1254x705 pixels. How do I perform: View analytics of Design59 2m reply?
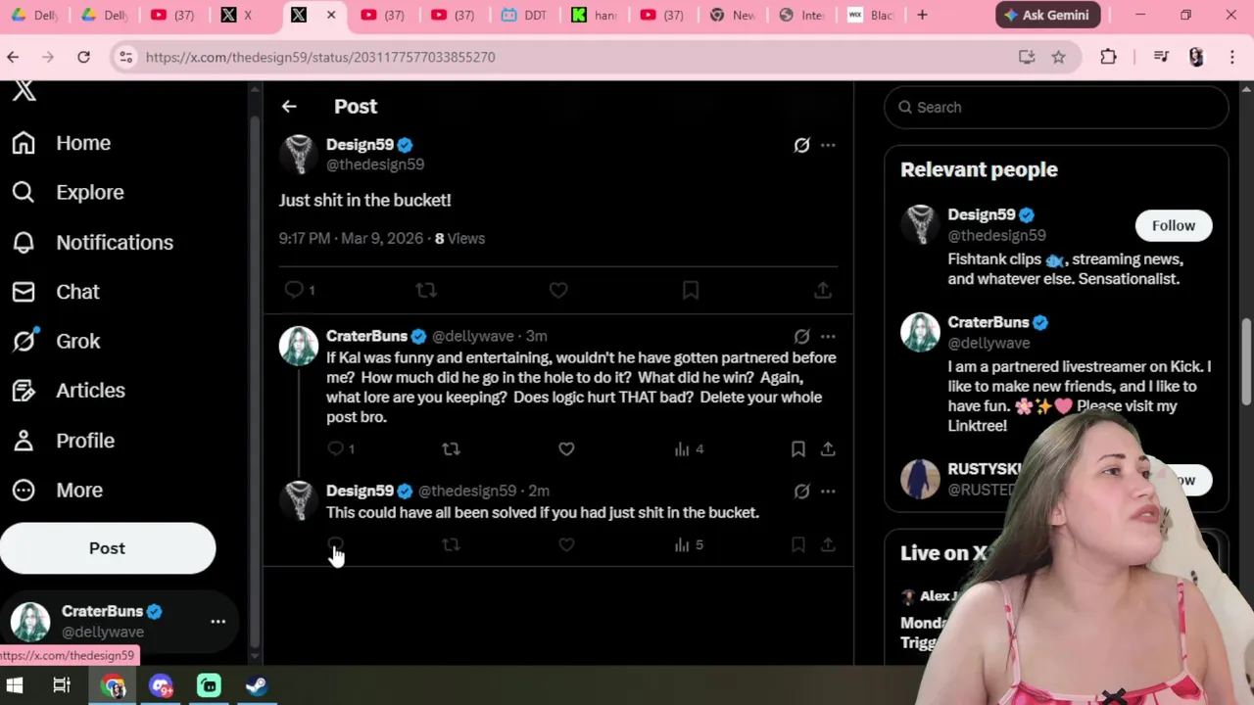point(689,544)
